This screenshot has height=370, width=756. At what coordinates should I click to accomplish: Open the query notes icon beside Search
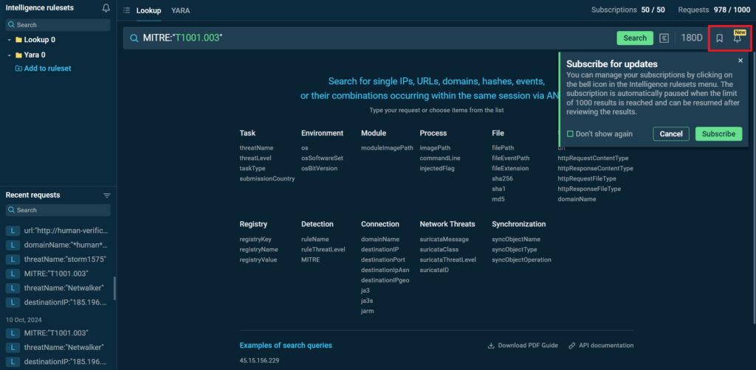click(664, 38)
